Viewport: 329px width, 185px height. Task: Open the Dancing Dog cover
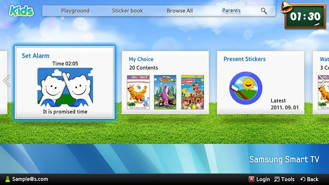pos(192,92)
